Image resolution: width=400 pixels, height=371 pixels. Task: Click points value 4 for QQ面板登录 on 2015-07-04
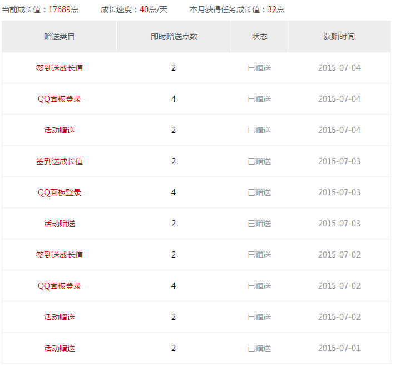click(174, 99)
